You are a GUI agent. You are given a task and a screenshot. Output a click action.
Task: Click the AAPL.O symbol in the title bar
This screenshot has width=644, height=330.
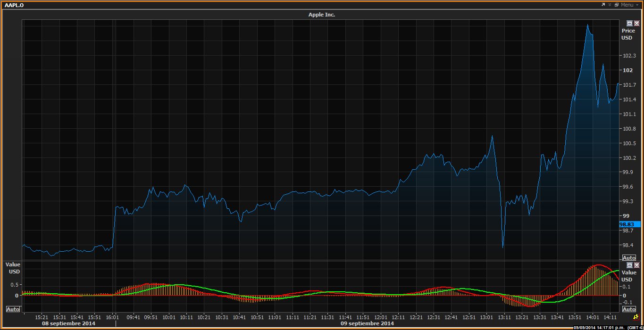click(14, 5)
